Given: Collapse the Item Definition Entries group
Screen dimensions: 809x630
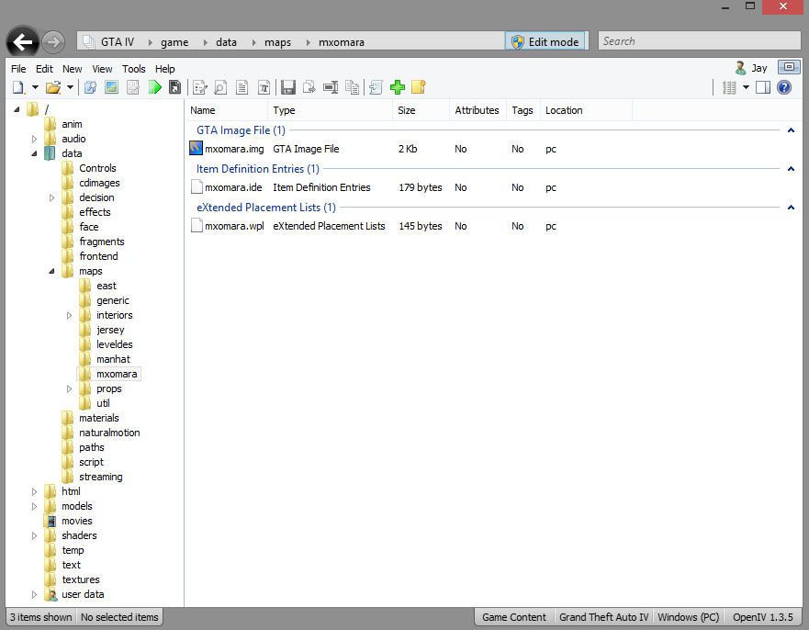Looking at the screenshot, I should click(x=791, y=169).
